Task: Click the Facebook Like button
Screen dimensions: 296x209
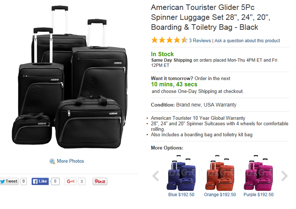Action: coord(40,181)
